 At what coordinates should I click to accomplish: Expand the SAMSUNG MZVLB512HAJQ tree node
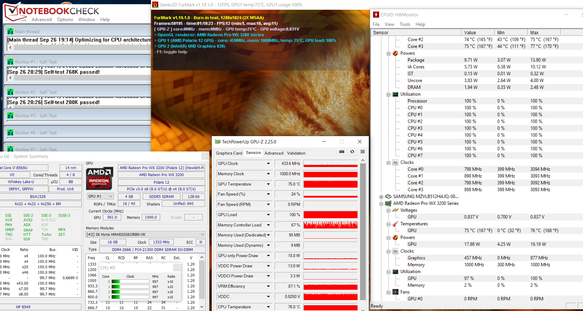tap(381, 197)
